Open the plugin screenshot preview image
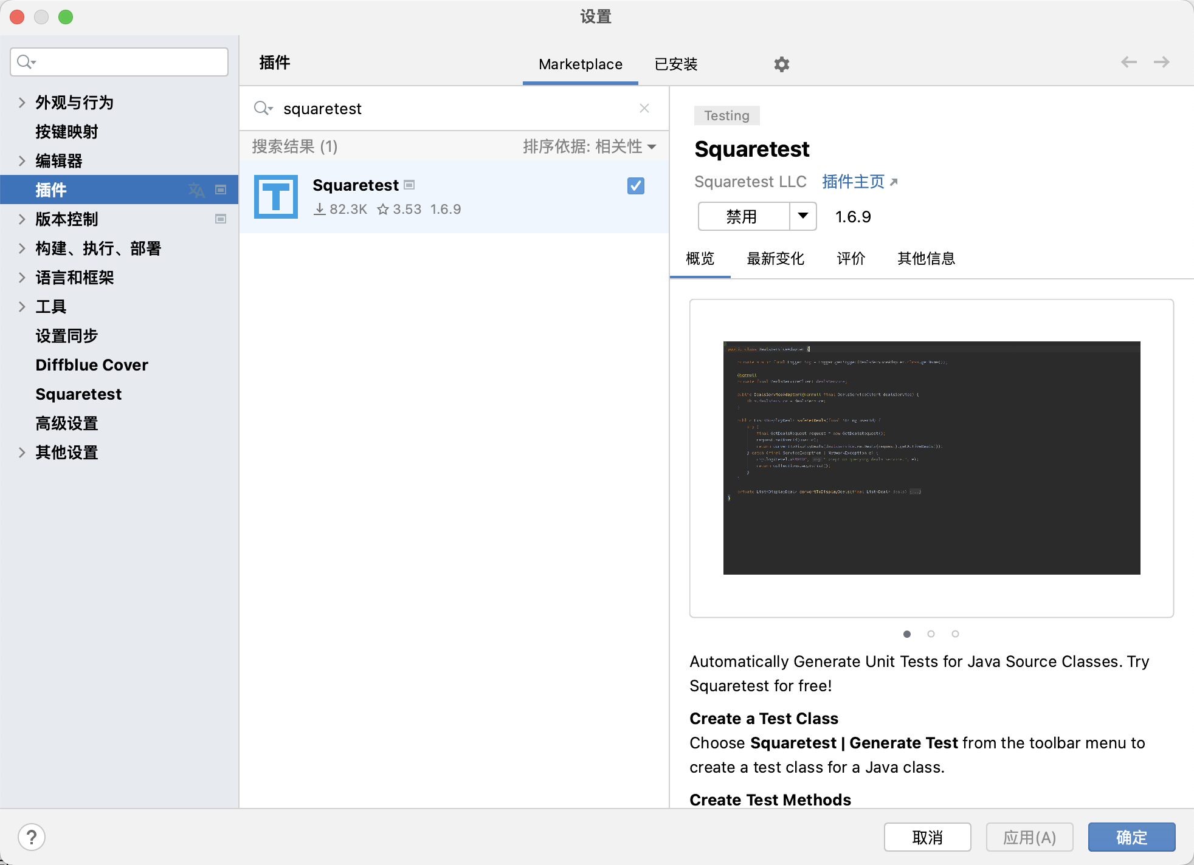 pos(931,458)
